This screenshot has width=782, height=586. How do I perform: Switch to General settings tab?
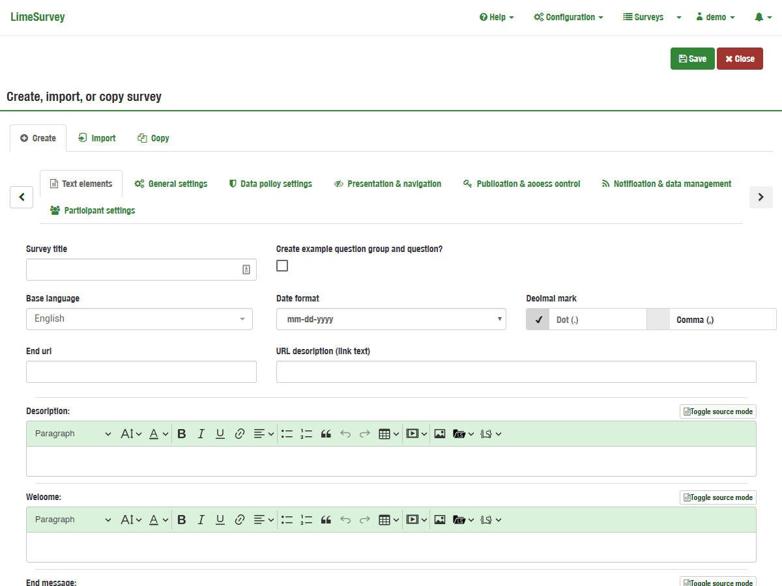tap(171, 184)
